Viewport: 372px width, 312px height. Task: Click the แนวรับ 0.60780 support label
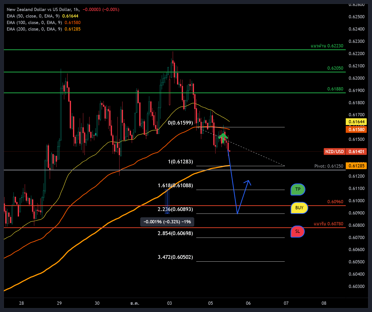tap(328, 224)
